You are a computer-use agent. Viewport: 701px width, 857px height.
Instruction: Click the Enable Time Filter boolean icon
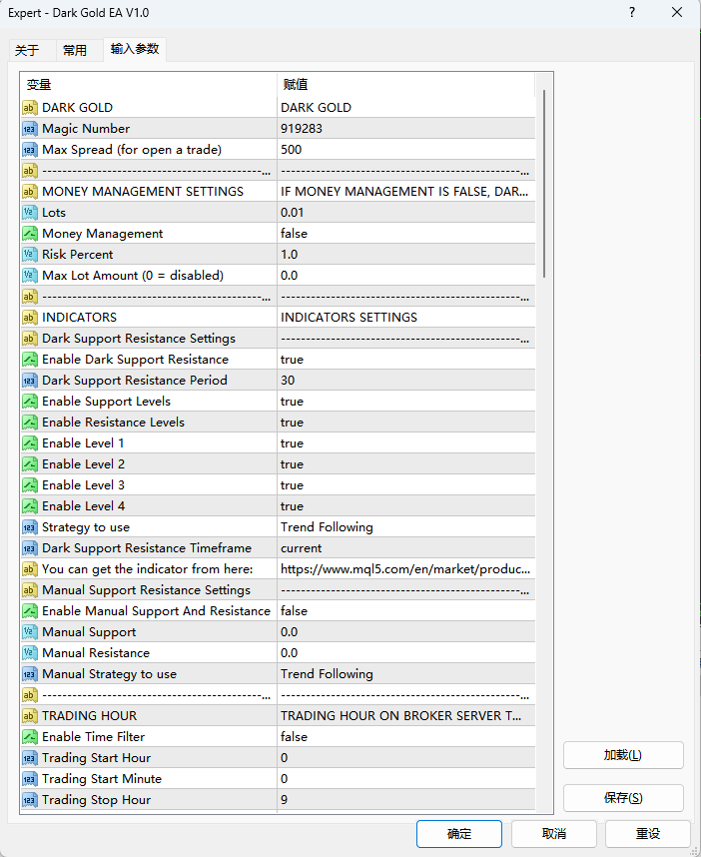point(29,737)
